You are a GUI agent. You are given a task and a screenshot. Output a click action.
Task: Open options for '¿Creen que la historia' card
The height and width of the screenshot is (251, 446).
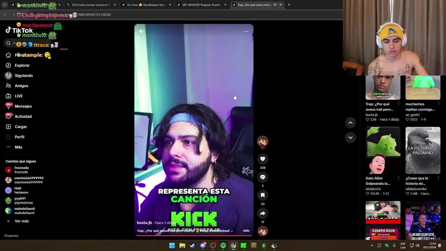pyautogui.click(x=438, y=178)
